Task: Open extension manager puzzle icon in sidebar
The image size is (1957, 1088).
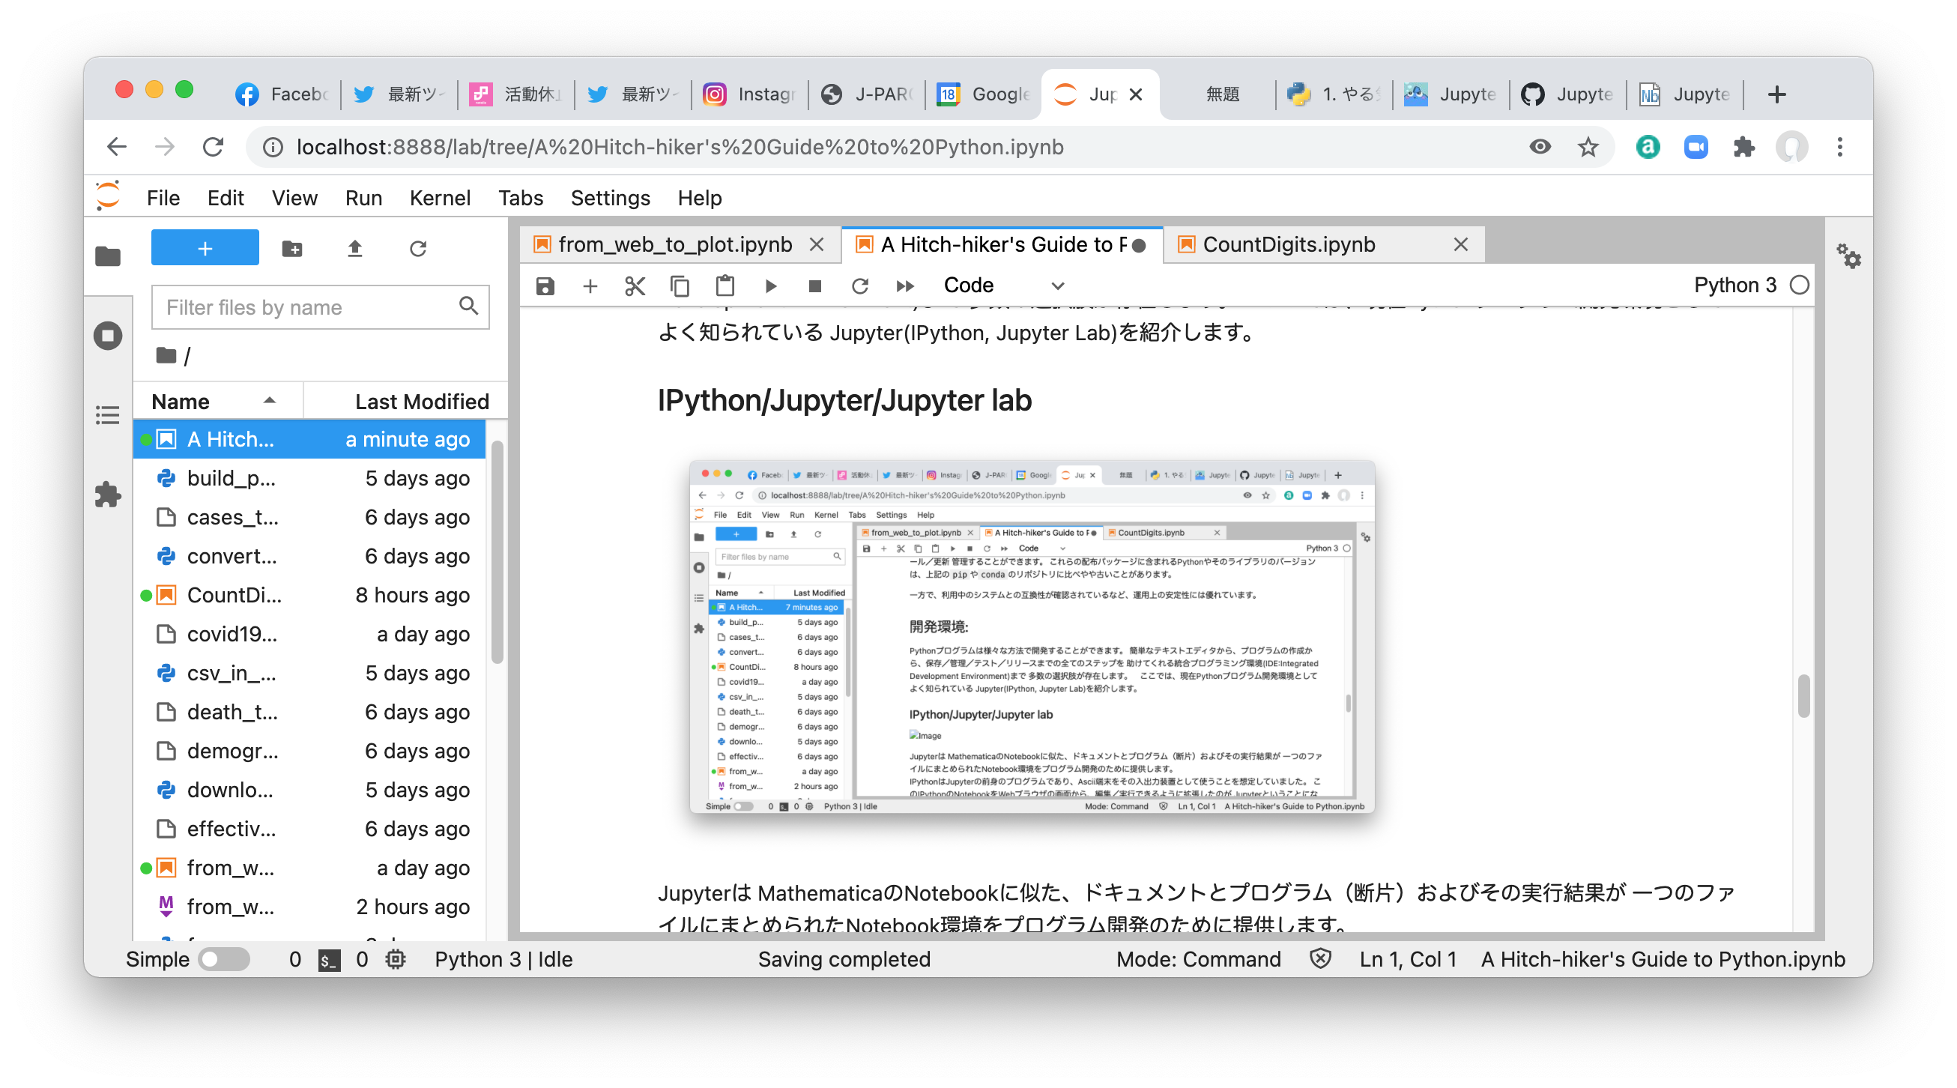Action: pyautogui.click(x=108, y=495)
